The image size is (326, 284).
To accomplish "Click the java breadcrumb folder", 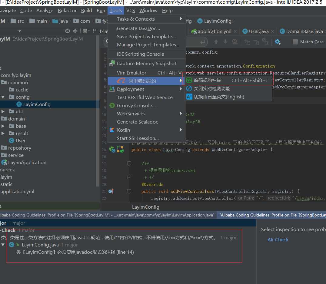I will 60,21.
